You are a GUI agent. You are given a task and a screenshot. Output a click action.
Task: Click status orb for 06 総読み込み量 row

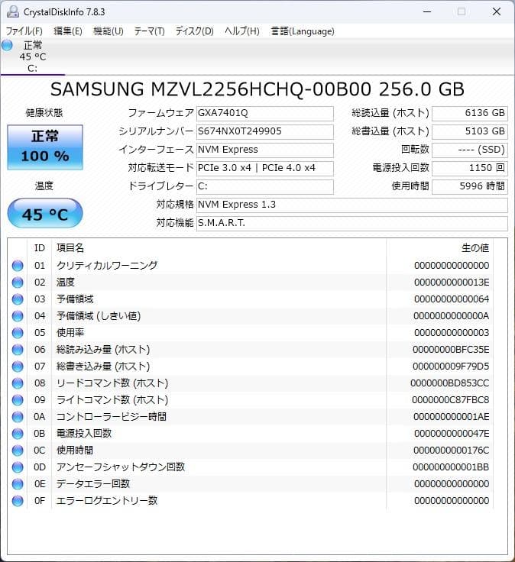pyautogui.click(x=18, y=350)
